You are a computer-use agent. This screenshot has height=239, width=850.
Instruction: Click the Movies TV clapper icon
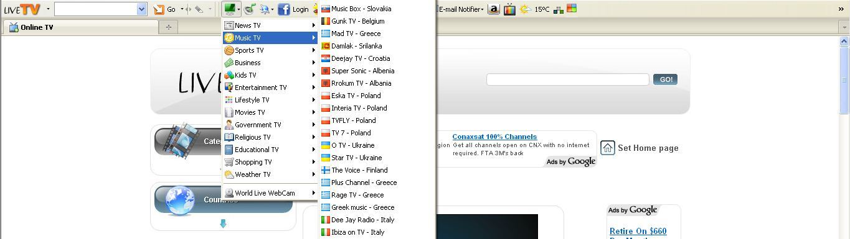click(x=229, y=112)
